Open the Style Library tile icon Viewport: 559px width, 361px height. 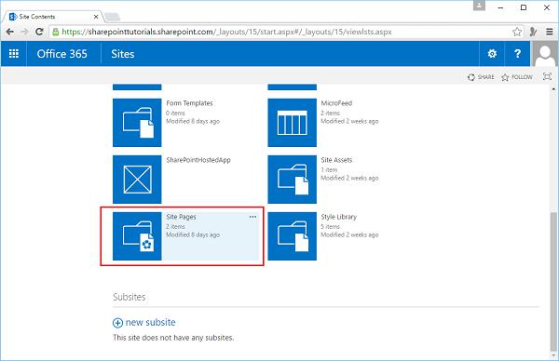(292, 236)
